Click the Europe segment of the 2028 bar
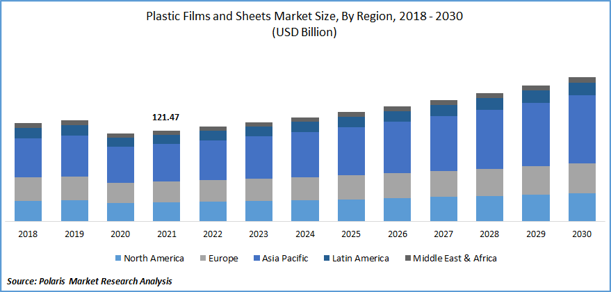611x292 pixels. [490, 182]
